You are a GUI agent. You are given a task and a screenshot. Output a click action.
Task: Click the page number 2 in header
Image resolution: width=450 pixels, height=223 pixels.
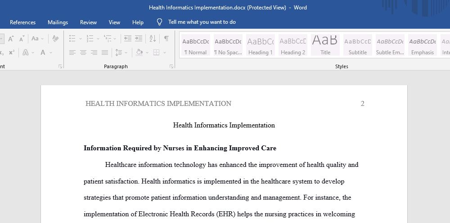(362, 104)
